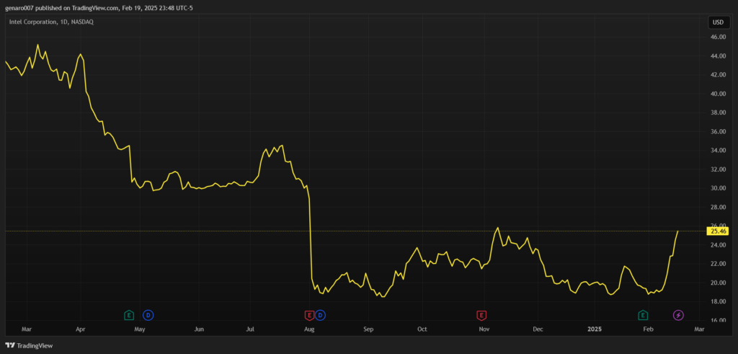Viewport: 738px width, 354px height.
Task: Click the 46.00 price axis label
Action: click(x=717, y=37)
